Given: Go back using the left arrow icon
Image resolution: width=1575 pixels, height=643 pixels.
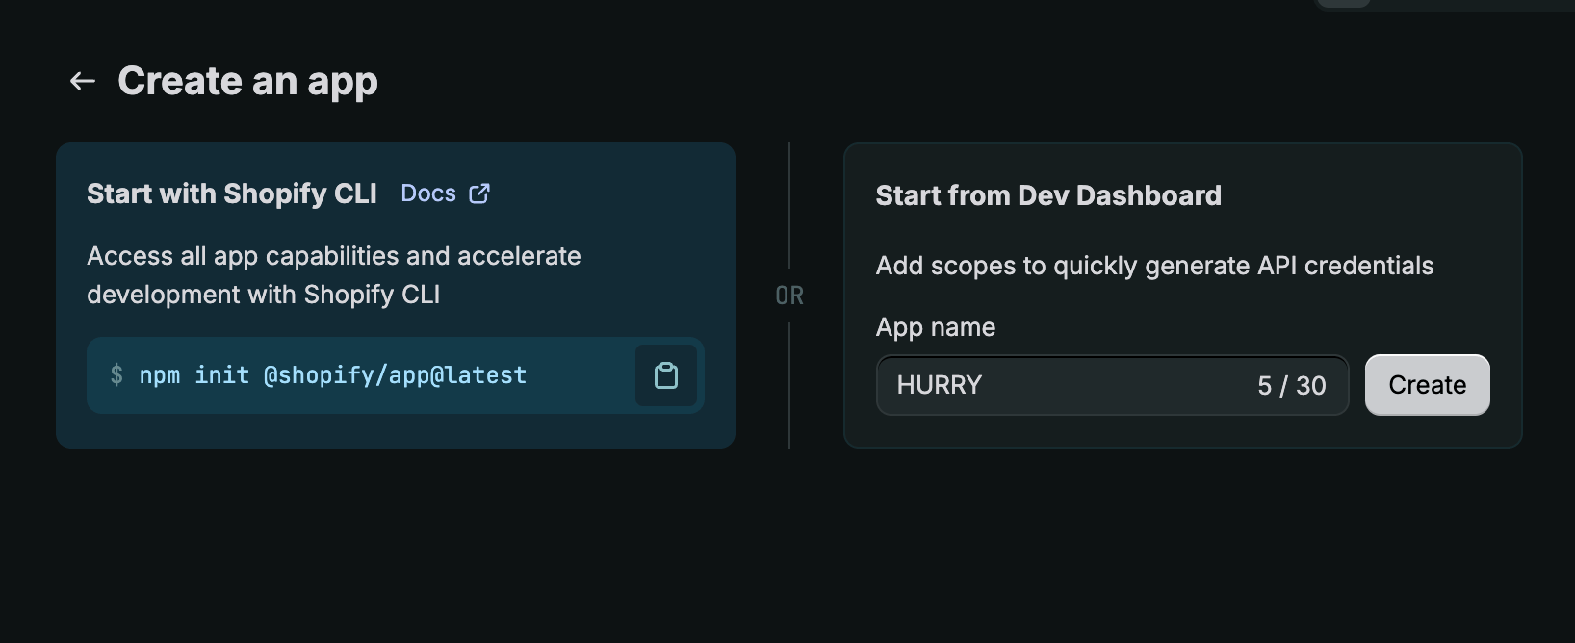Looking at the screenshot, I should (x=83, y=82).
